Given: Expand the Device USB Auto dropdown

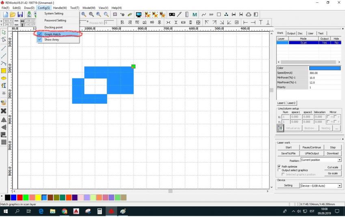Looking at the screenshot, I should (339, 186).
